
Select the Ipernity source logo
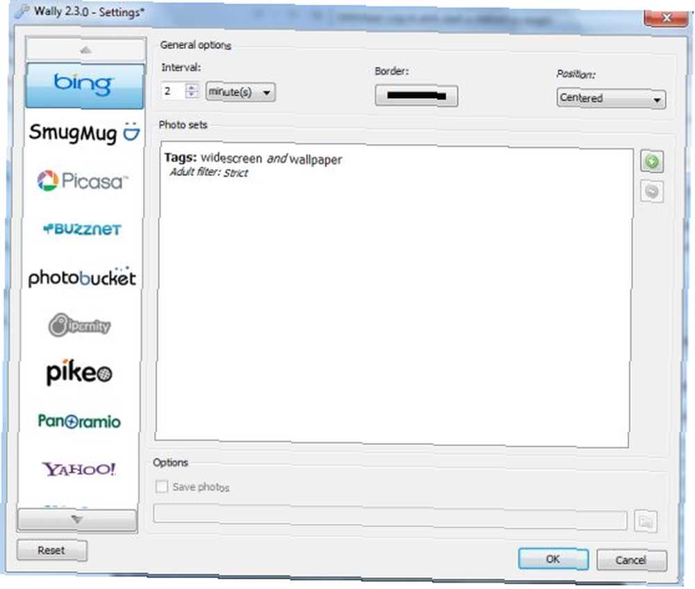pos(79,325)
